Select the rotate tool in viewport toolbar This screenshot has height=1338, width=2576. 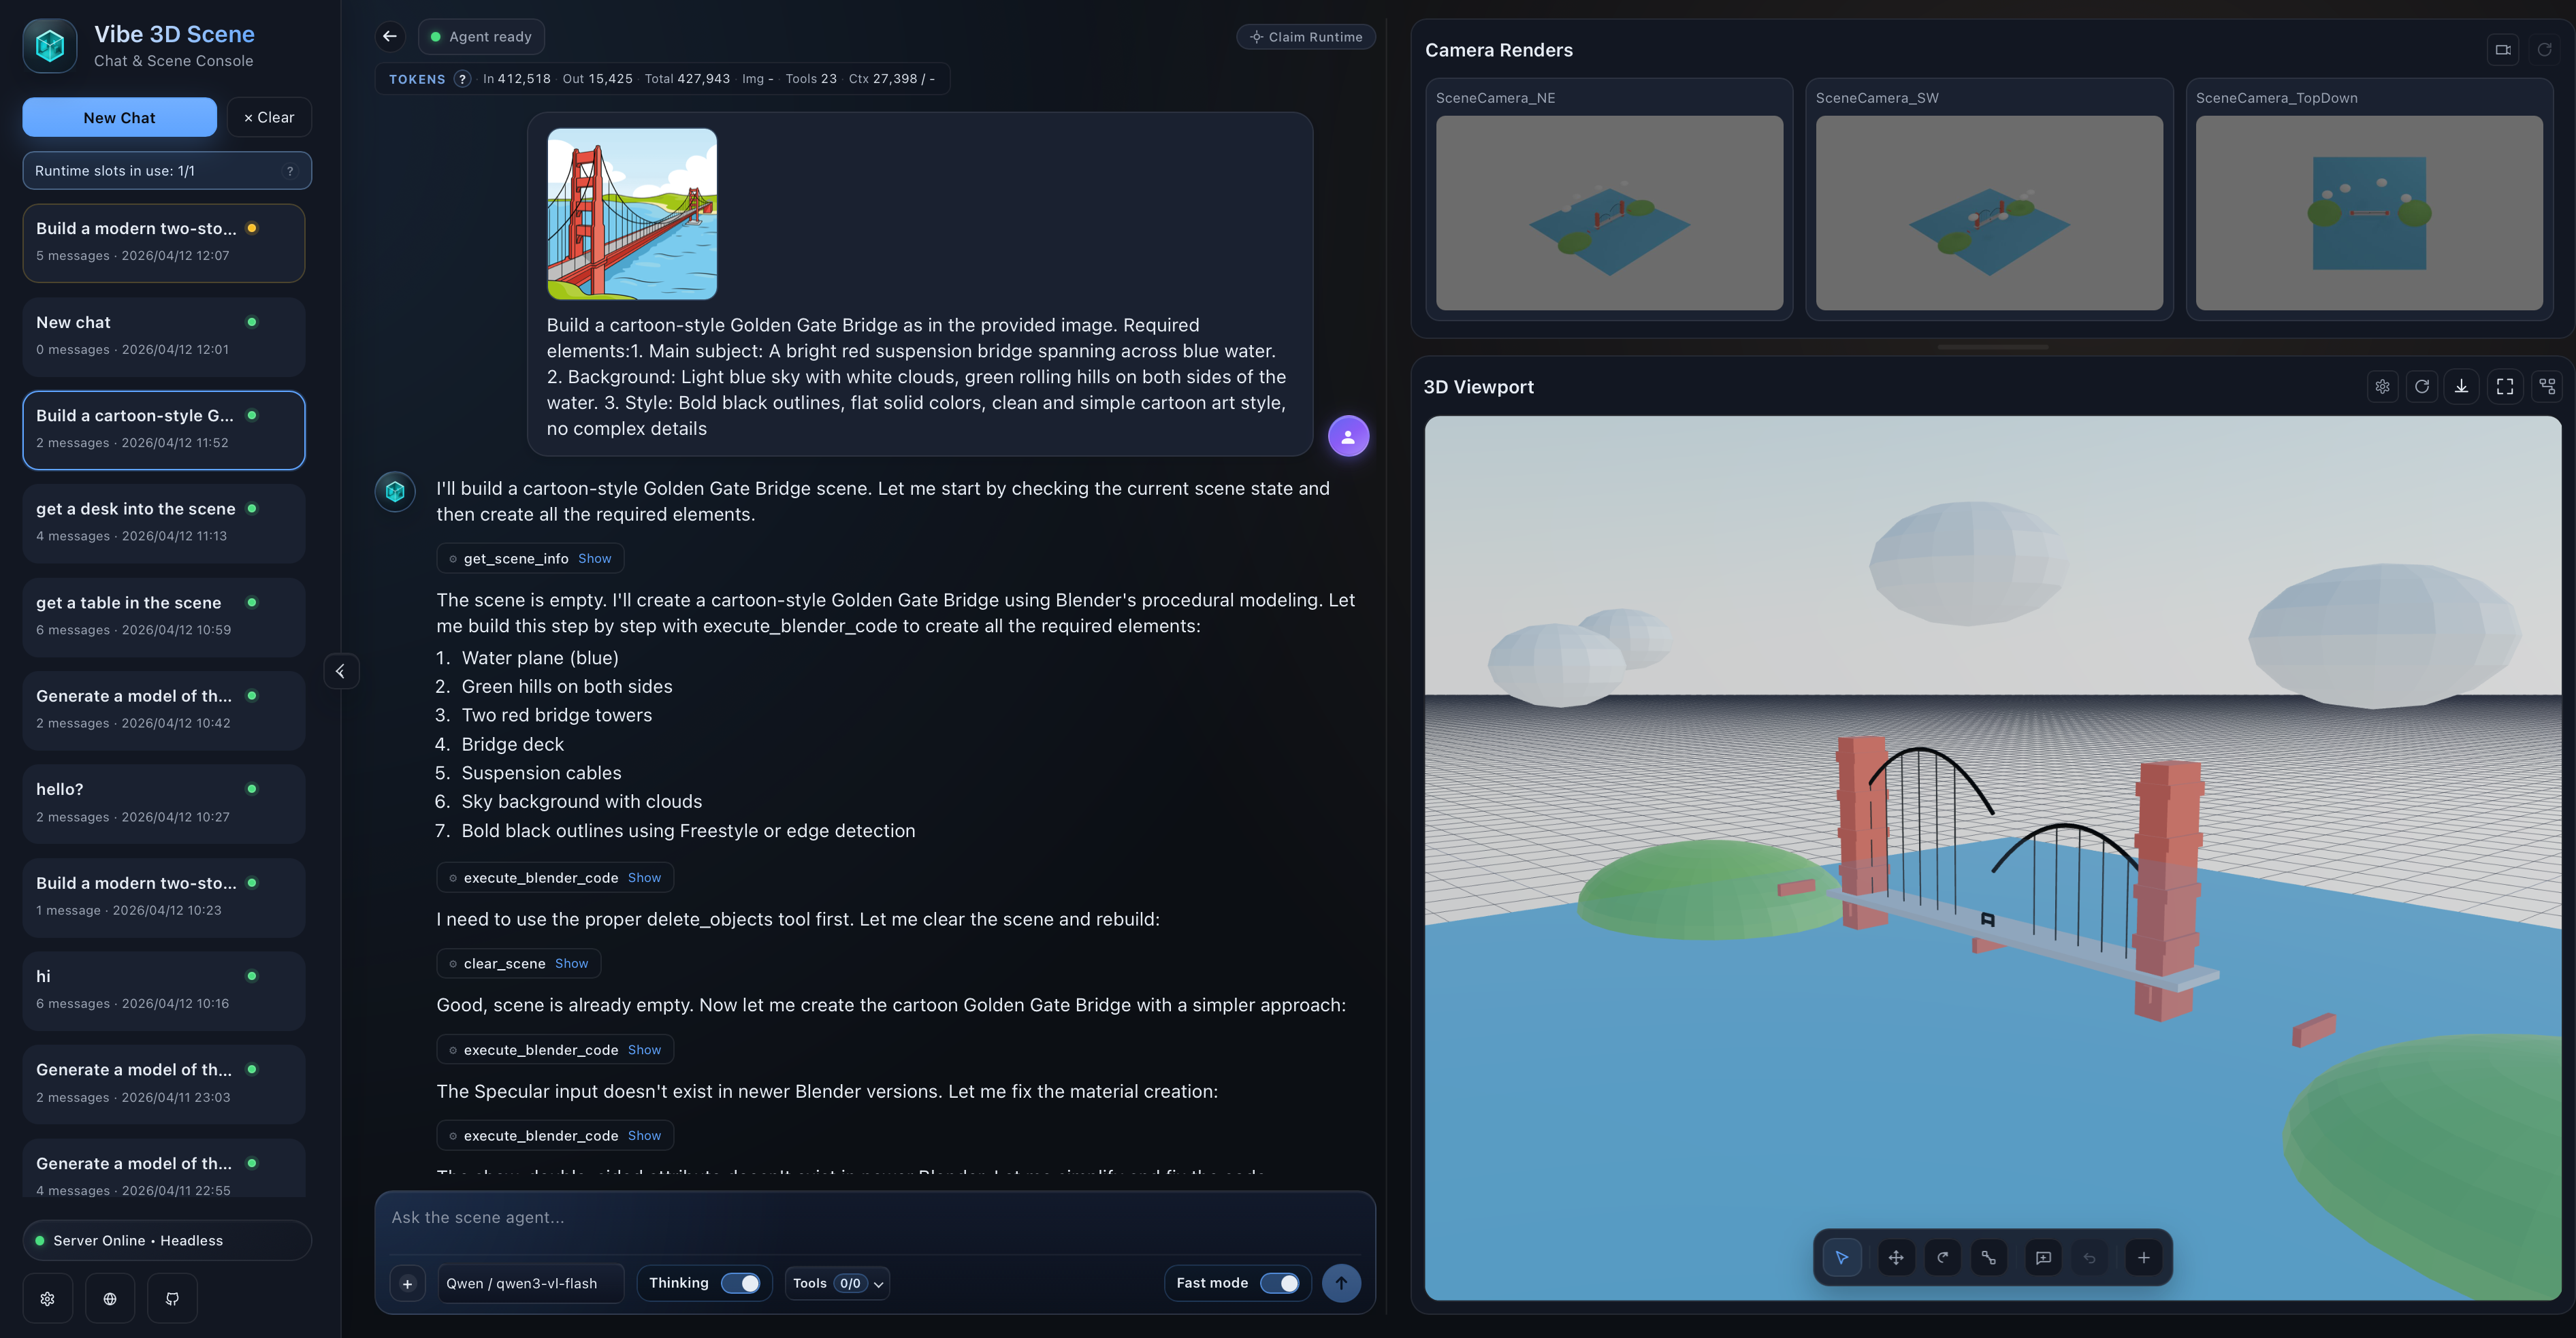(1942, 1258)
